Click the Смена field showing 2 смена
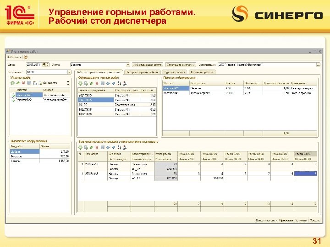The height and width of the screenshot is (247, 330). click(98, 64)
